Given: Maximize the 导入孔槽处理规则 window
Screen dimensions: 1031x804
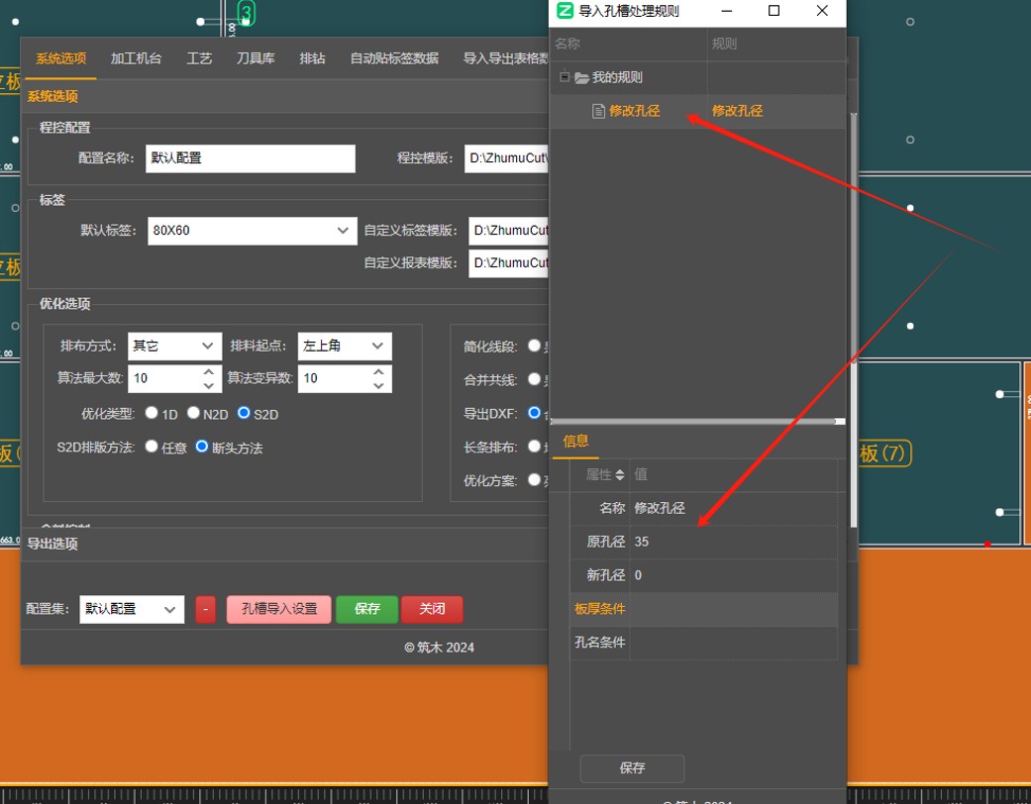Looking at the screenshot, I should coord(774,11).
